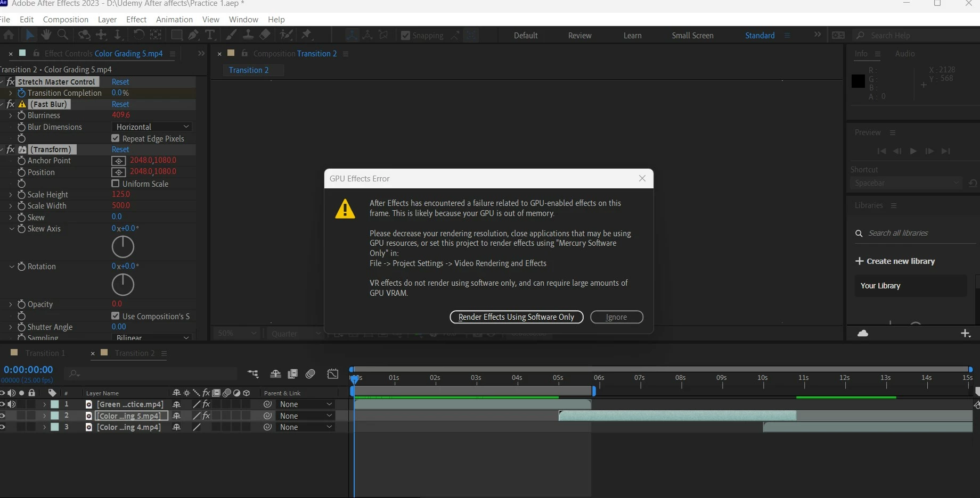Viewport: 980px width, 498px height.
Task: Select the Type text tool
Action: click(x=210, y=35)
